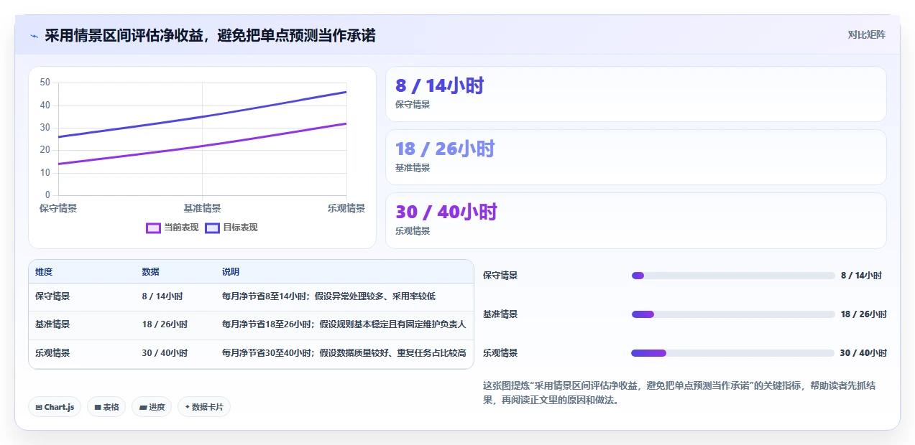Select the 乐观情景 cell in the table
The height and width of the screenshot is (445, 915).
tap(52, 353)
